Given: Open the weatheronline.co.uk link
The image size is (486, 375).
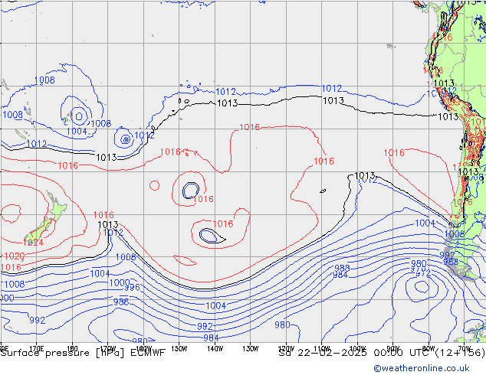Looking at the screenshot, I should (422, 368).
